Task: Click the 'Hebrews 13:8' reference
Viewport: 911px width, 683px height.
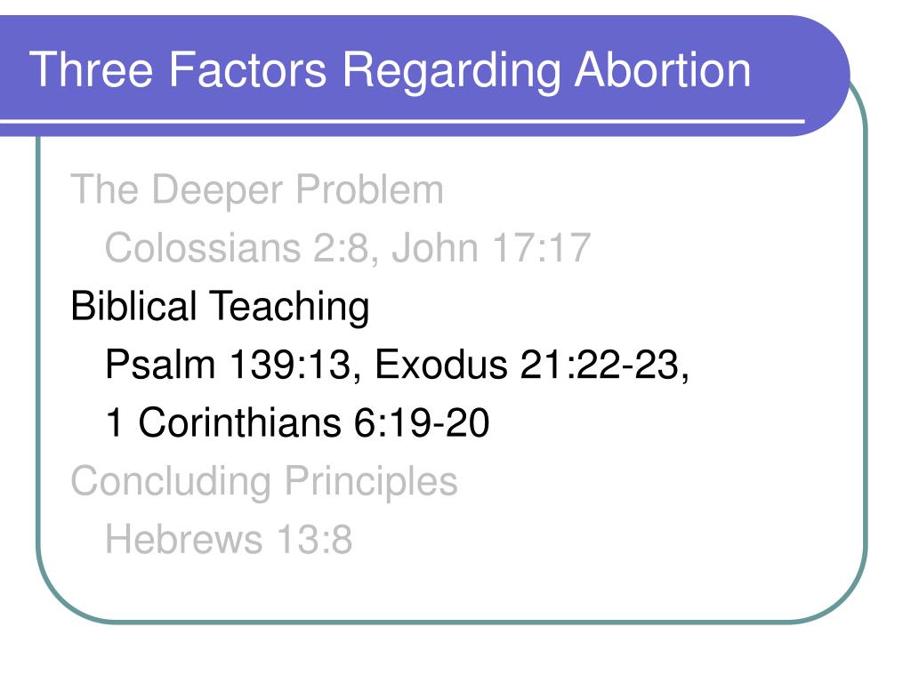Action: [x=229, y=540]
